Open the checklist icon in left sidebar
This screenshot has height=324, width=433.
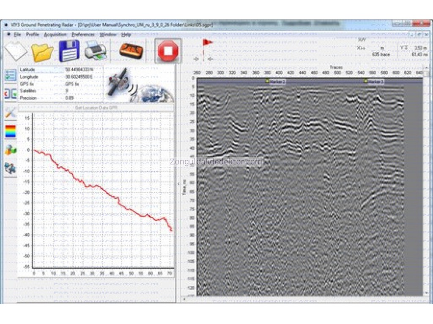tap(11, 75)
